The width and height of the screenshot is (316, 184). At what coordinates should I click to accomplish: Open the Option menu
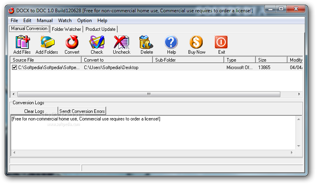(x=84, y=21)
